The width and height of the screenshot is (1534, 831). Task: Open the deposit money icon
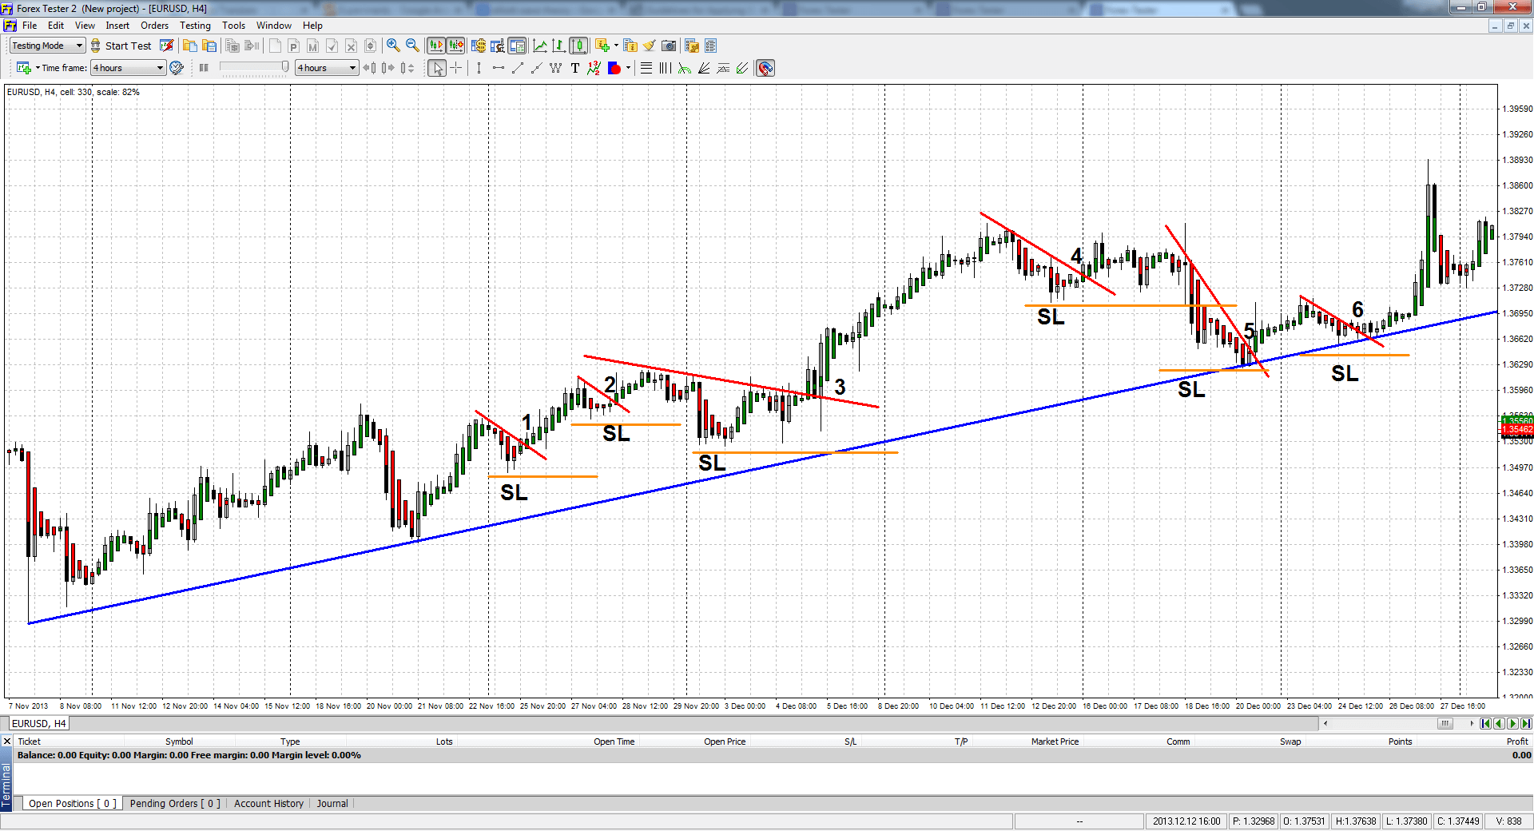pos(479,46)
